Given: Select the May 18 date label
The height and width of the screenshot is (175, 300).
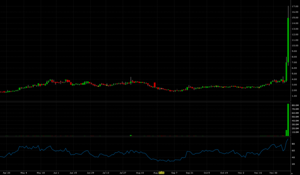Looking at the screenshot, I should click(41, 173).
